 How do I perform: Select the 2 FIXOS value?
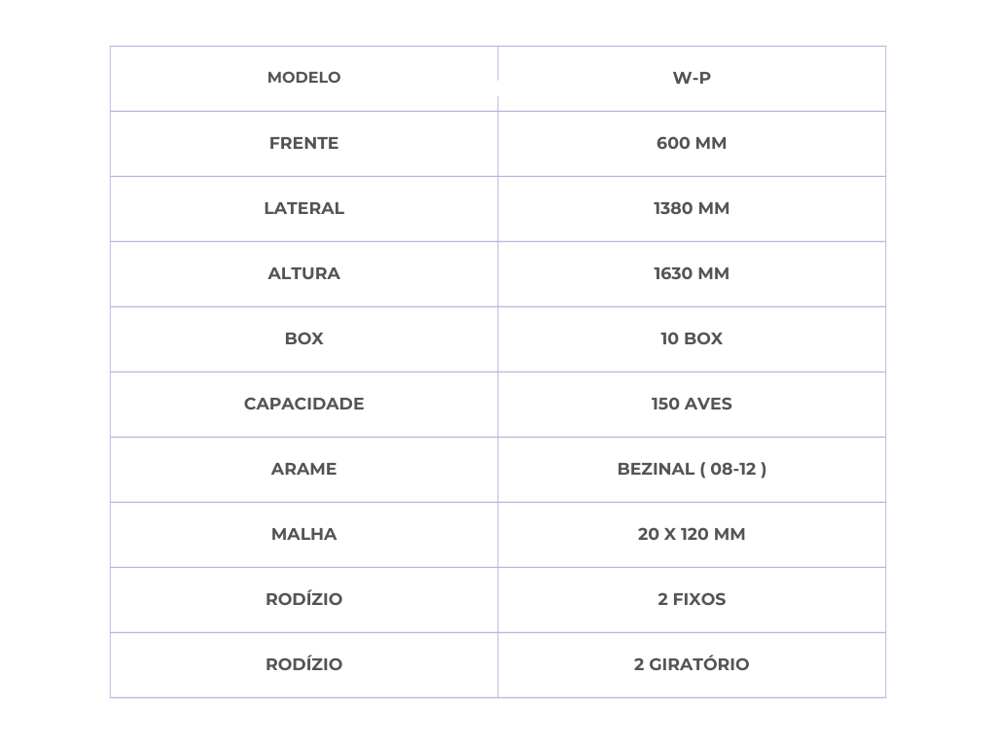(692, 599)
